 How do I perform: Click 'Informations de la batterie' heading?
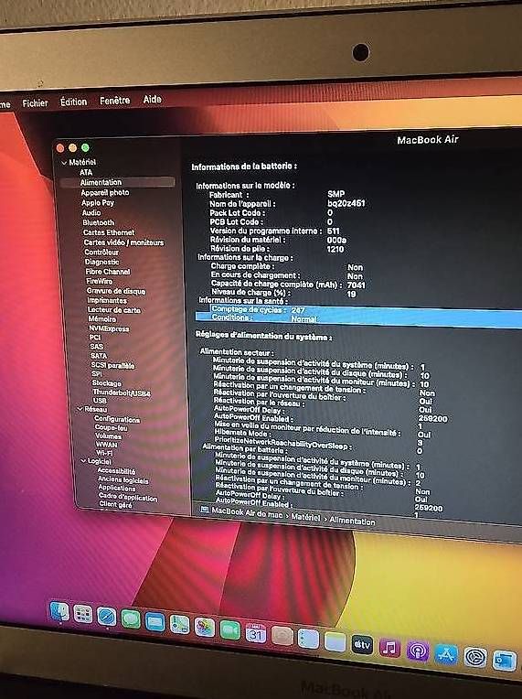point(244,167)
